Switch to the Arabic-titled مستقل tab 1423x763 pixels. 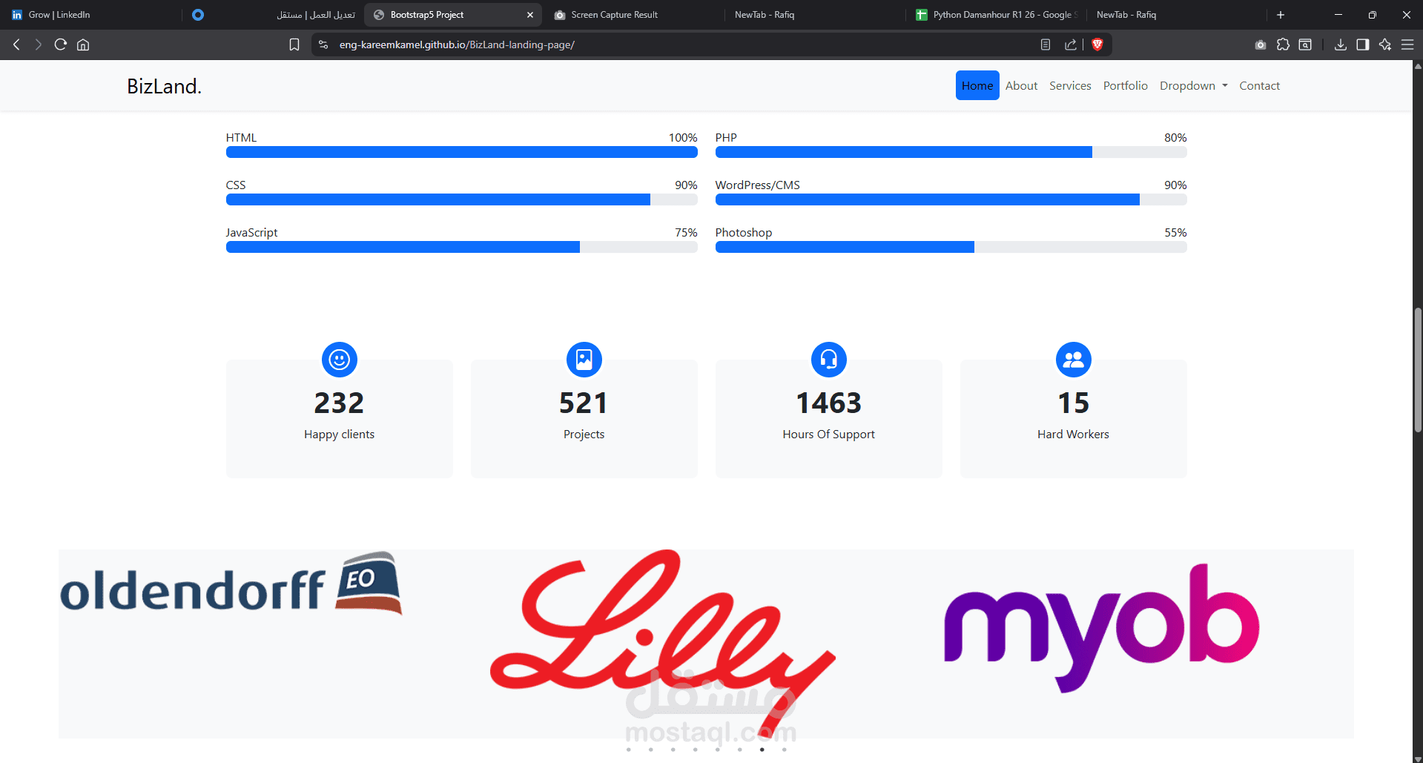[x=273, y=15]
